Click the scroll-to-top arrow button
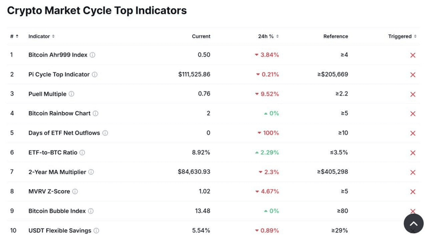 (x=413, y=224)
